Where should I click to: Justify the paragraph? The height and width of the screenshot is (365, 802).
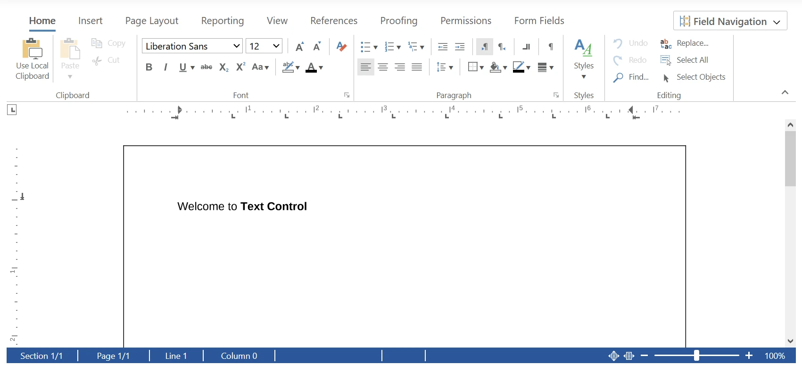[x=417, y=67]
